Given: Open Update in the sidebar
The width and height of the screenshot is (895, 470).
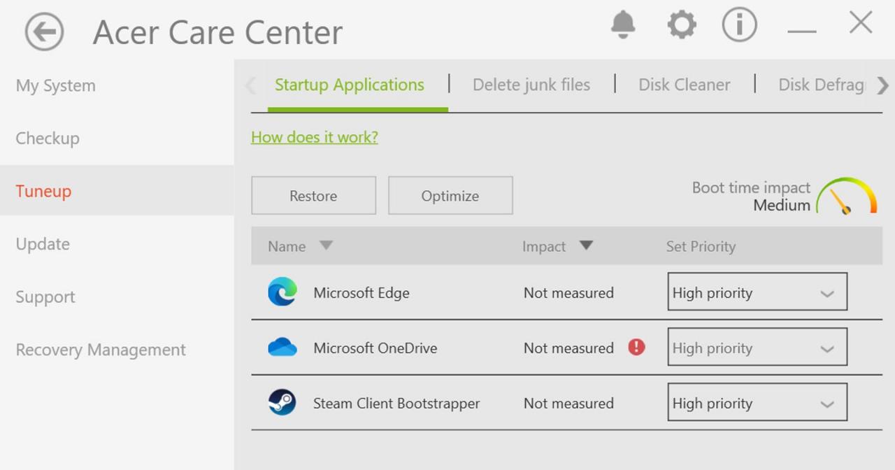Looking at the screenshot, I should pyautogui.click(x=43, y=244).
